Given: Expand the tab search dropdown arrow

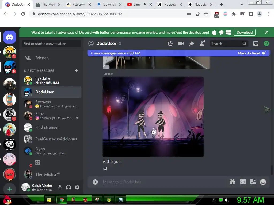Looking at the screenshot, I should [242, 5].
